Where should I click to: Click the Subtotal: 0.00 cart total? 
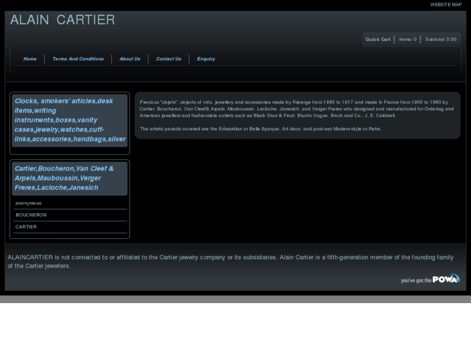441,40
